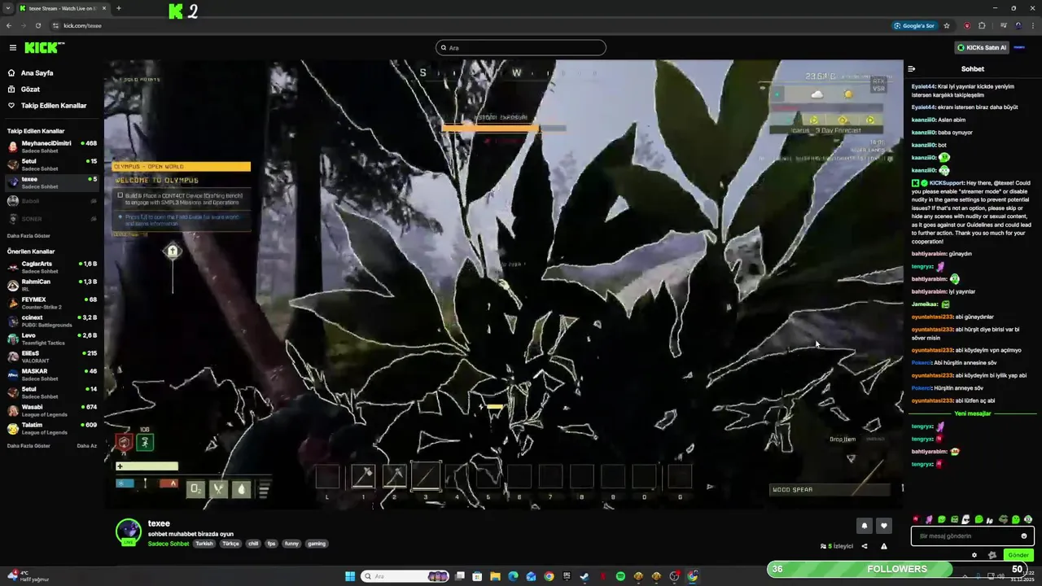Open Talatim channel
This screenshot has width=1042, height=586.
52,428
